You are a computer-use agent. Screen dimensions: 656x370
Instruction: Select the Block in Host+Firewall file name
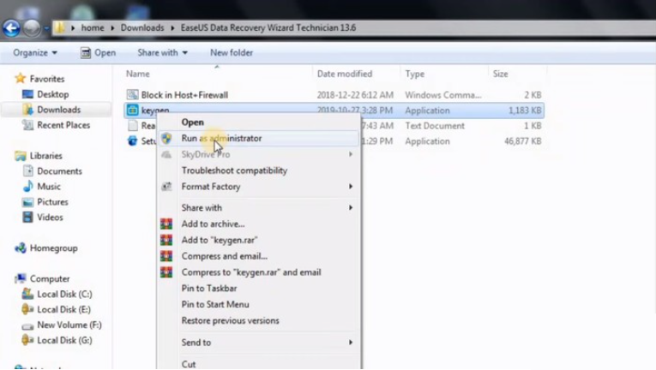click(184, 95)
